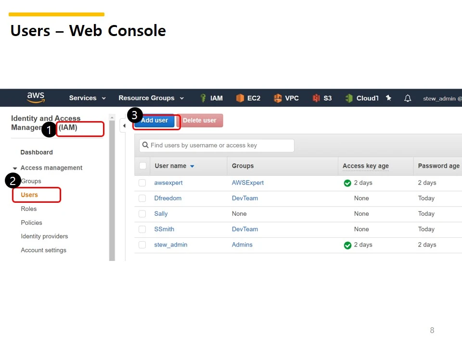This screenshot has height=346, width=462.
Task: Sort by User name column arrow
Action: 192,166
